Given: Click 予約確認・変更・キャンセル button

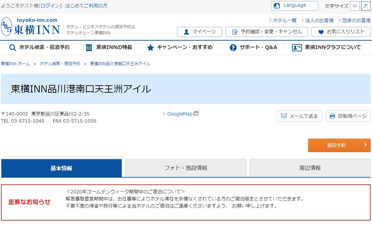Looking at the screenshot, I should (x=267, y=32).
